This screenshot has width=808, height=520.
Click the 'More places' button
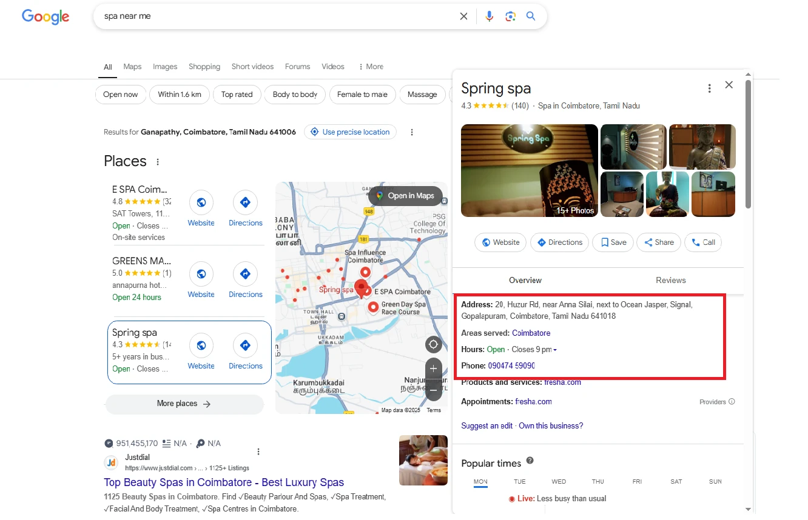coord(184,404)
